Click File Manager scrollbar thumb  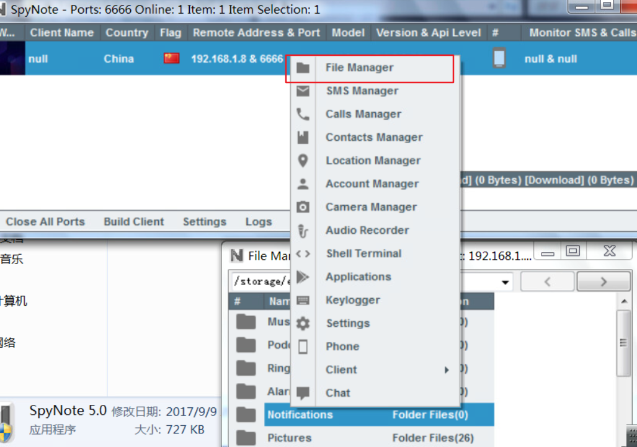[623, 343]
